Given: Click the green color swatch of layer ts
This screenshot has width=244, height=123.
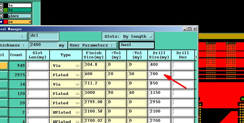Looking at the screenshot, I should coord(6,10).
